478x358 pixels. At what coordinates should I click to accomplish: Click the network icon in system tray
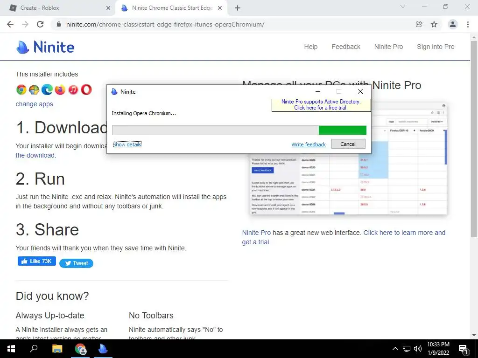[x=407, y=349]
